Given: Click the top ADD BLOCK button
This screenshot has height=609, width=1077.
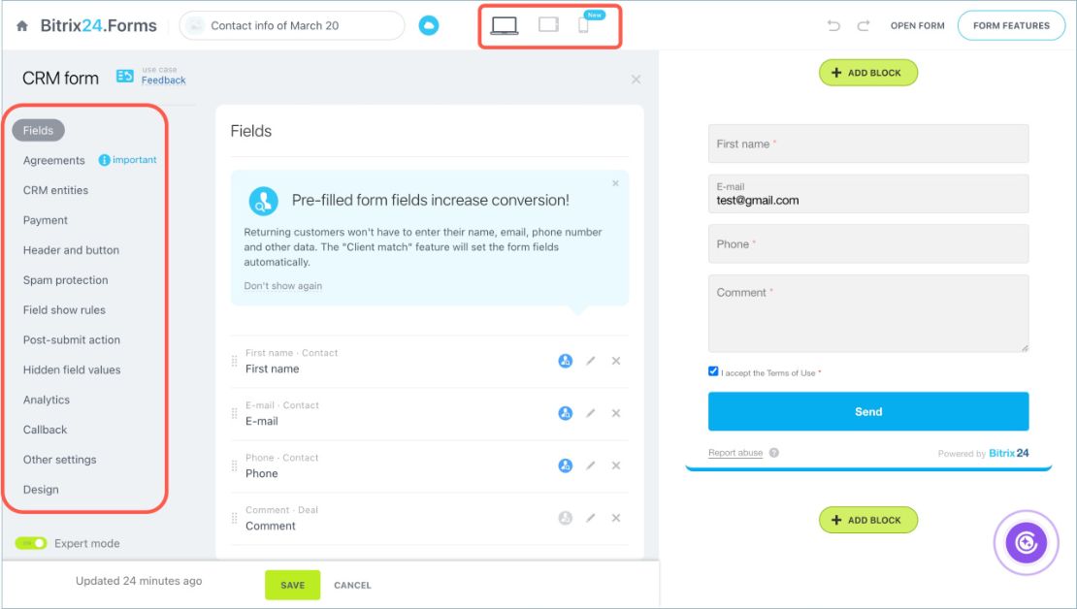Looking at the screenshot, I should [x=868, y=73].
